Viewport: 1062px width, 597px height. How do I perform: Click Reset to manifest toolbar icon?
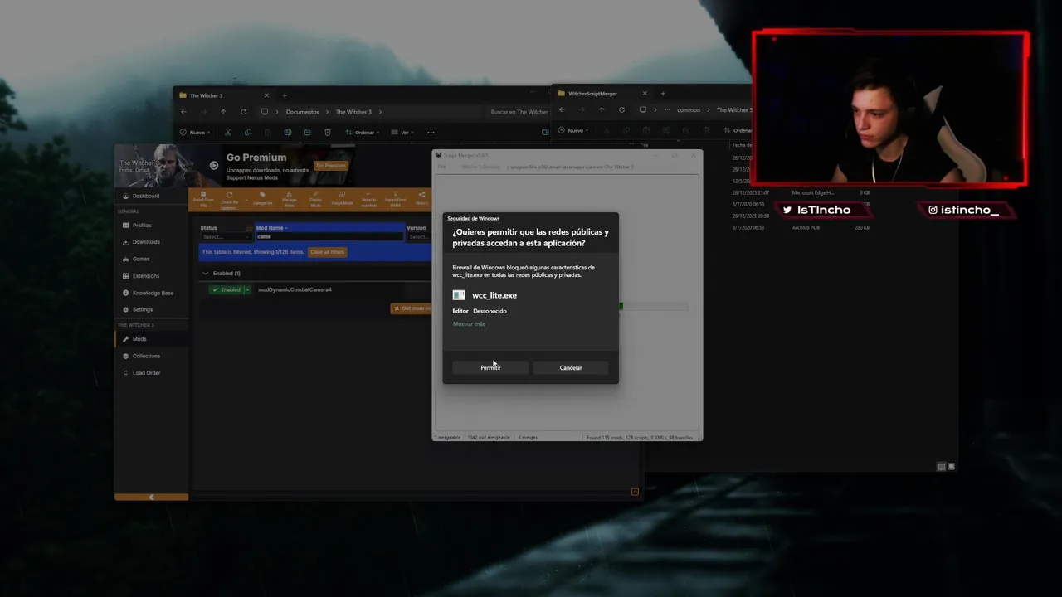[368, 199]
